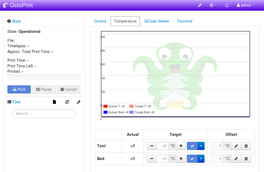Click the Bed row actual 'off' value
The height and width of the screenshot is (172, 264).
pos(133,159)
